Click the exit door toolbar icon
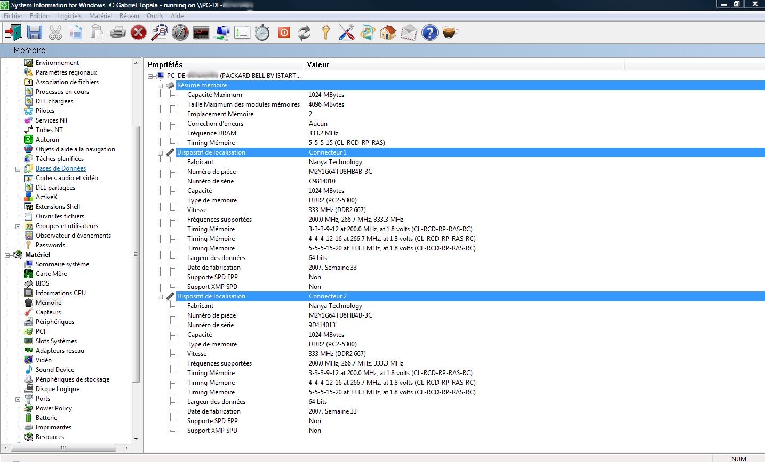 (x=13, y=33)
